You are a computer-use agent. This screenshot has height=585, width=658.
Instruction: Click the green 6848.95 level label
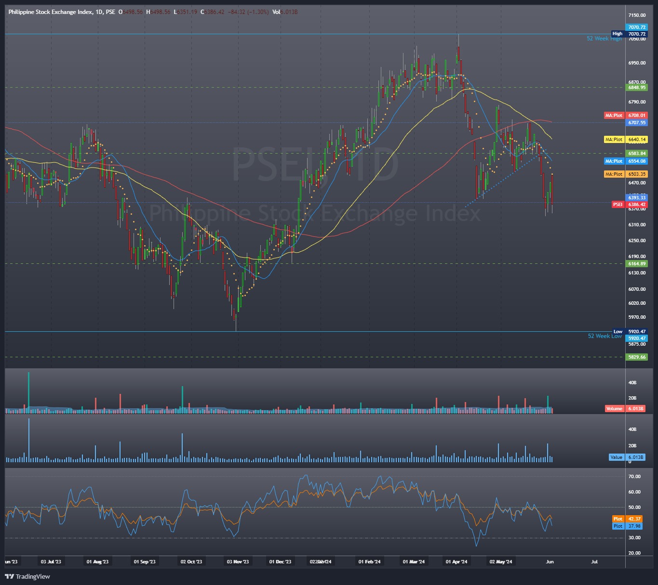(x=636, y=88)
